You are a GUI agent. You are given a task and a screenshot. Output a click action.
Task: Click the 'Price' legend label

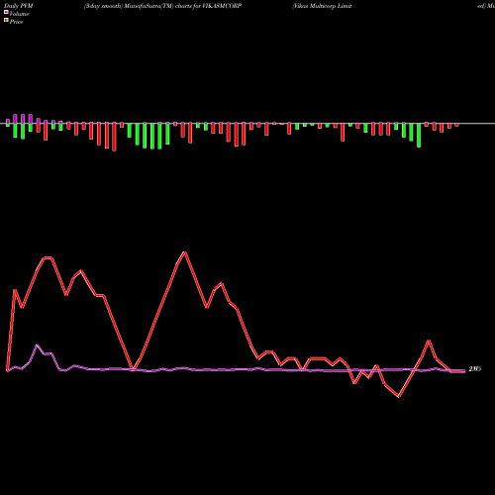point(16,22)
